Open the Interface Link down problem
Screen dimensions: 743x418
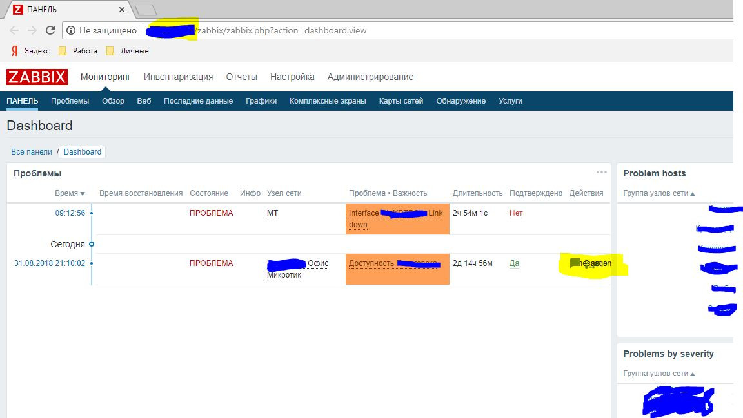[x=396, y=219]
